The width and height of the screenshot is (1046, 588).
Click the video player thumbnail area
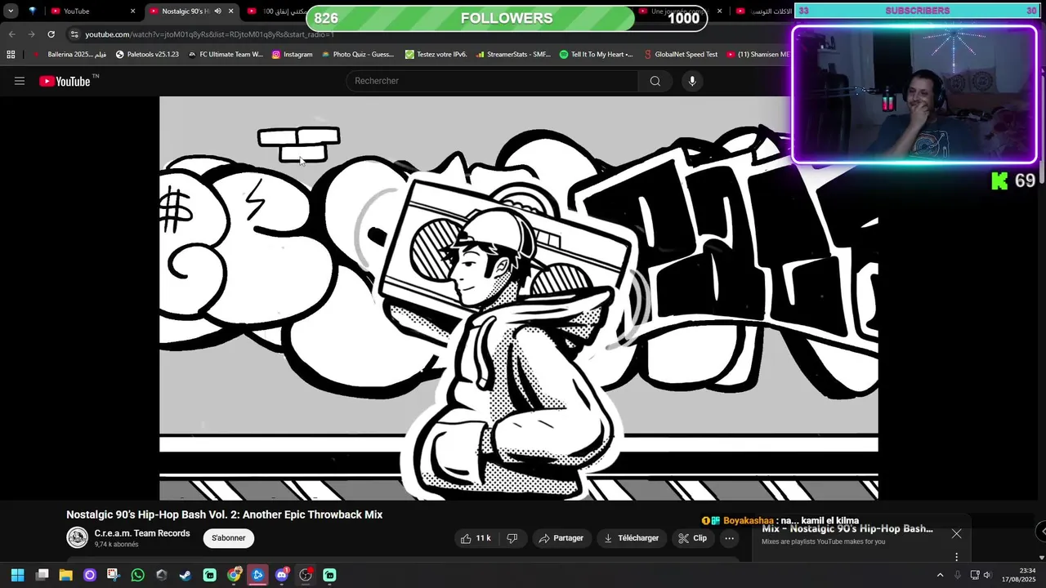[518, 298]
